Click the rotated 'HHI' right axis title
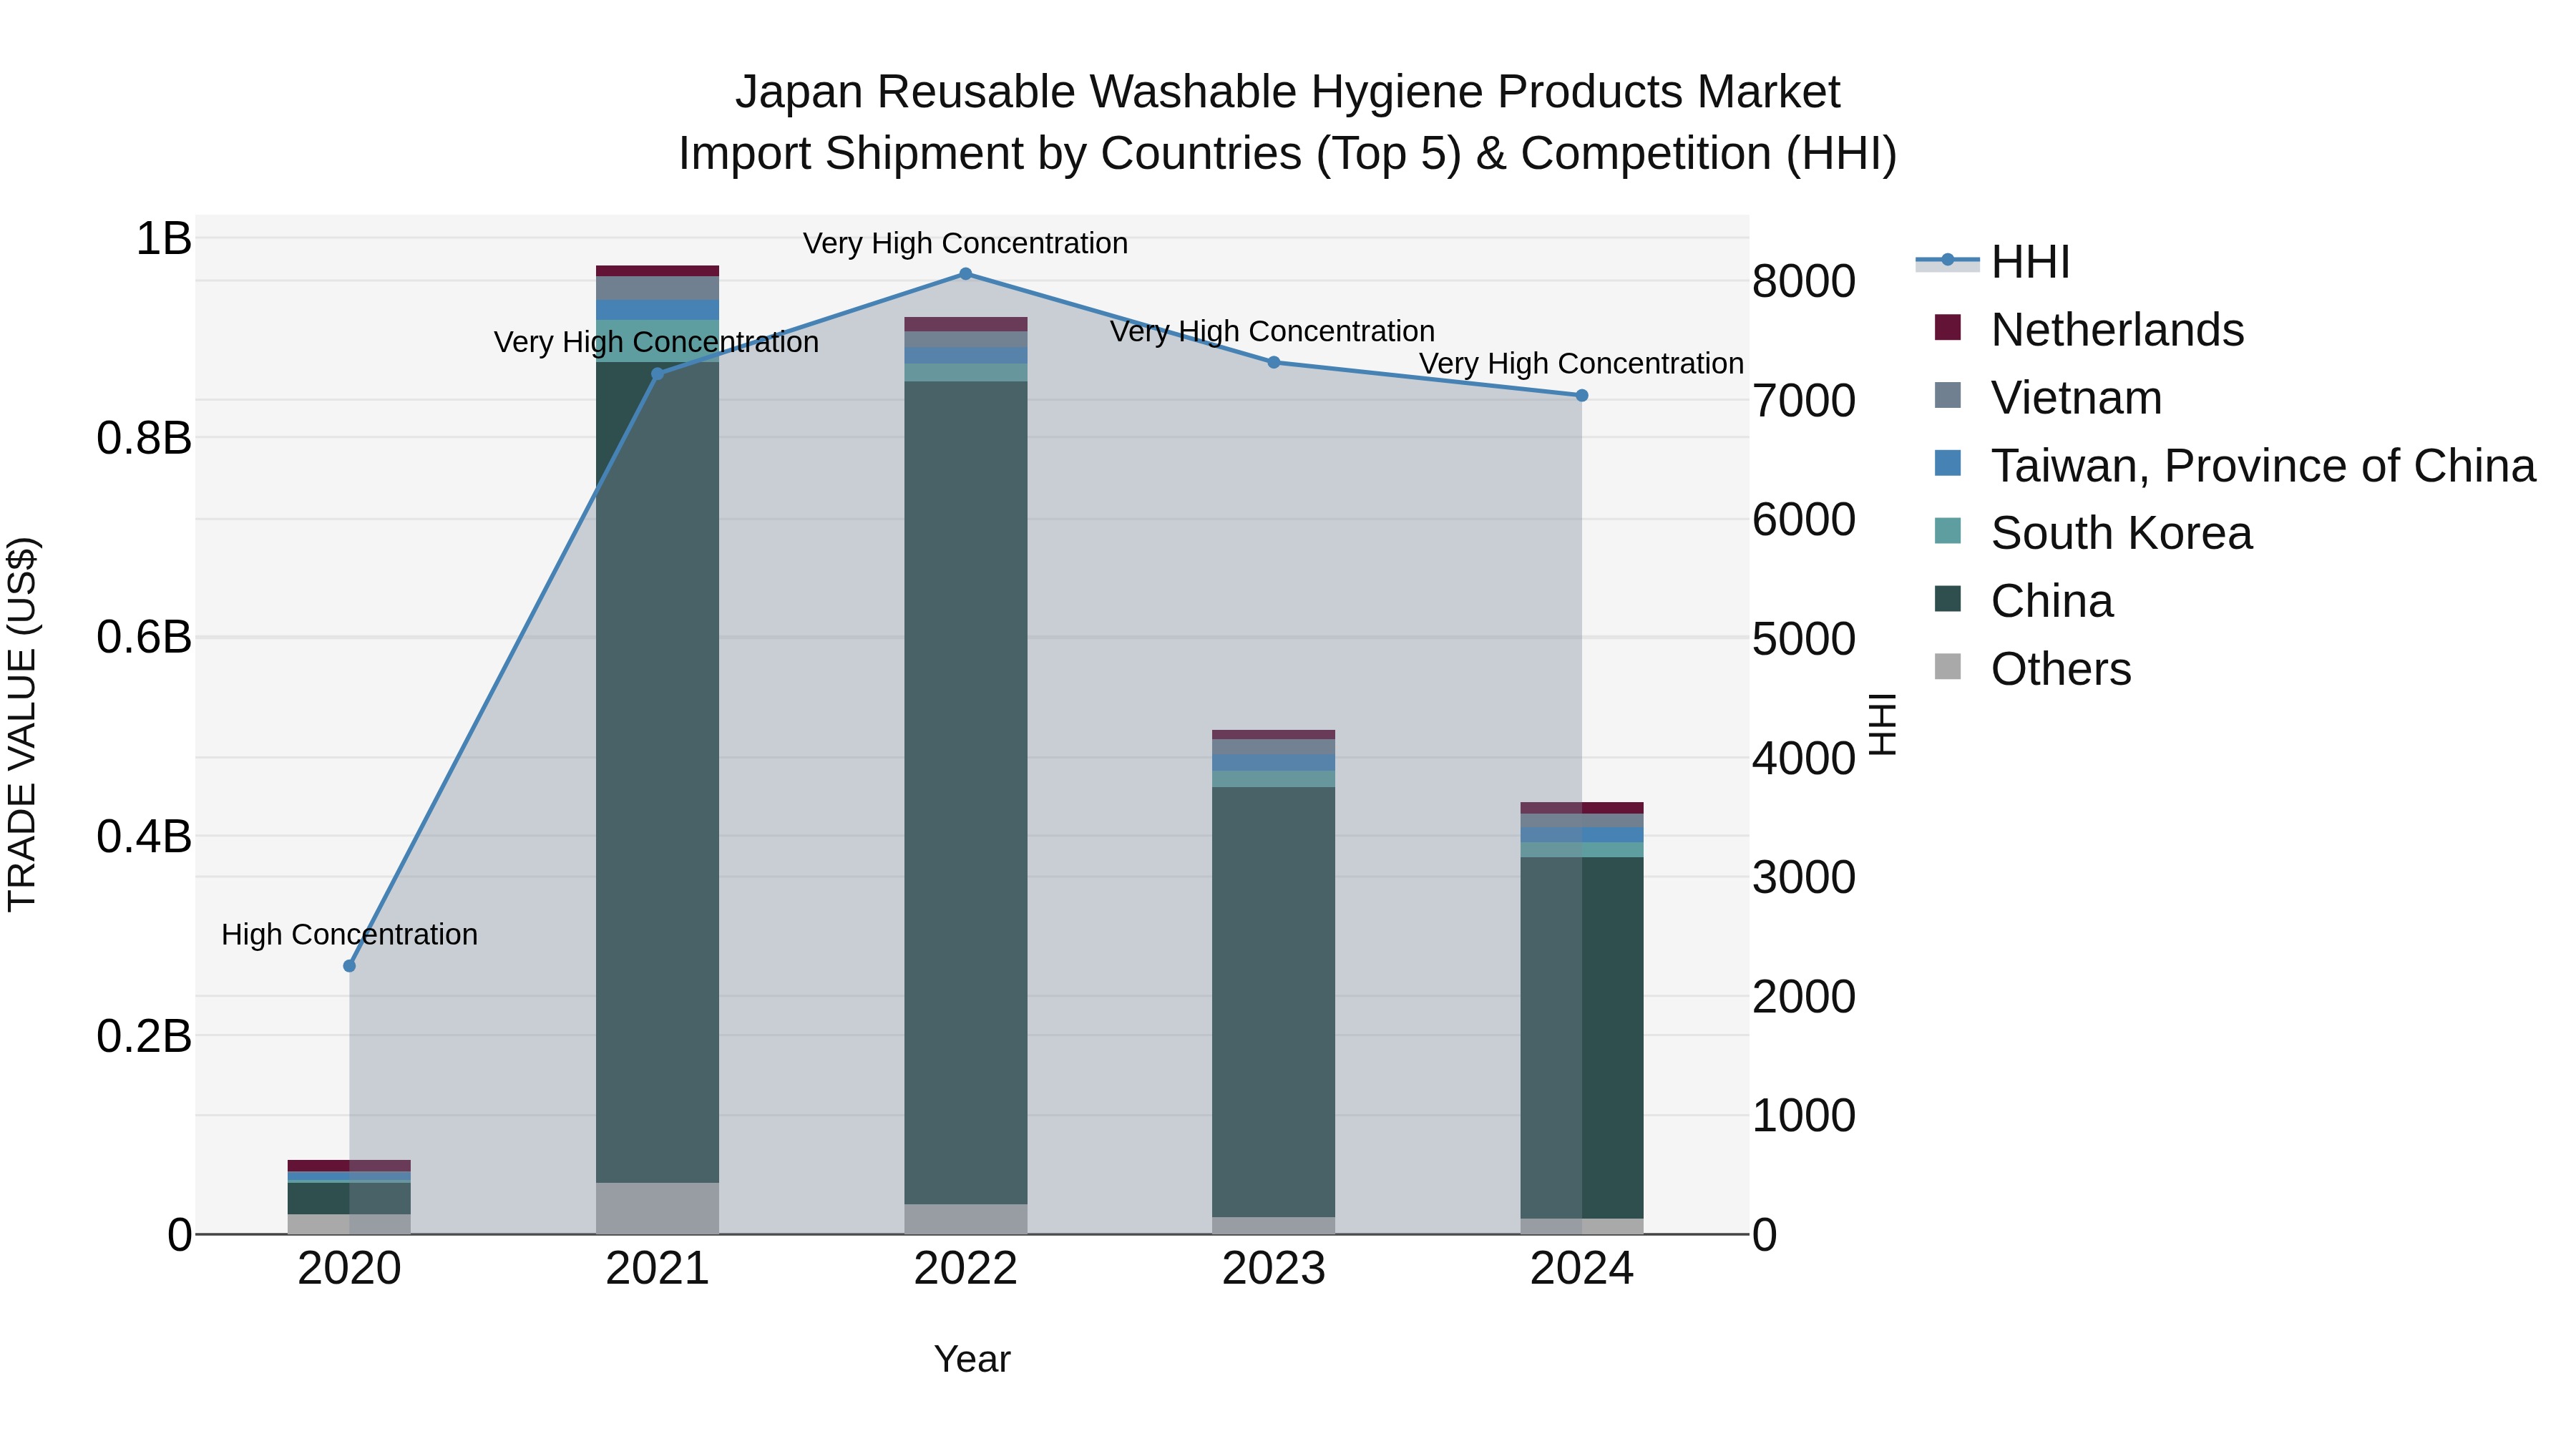 [1882, 725]
